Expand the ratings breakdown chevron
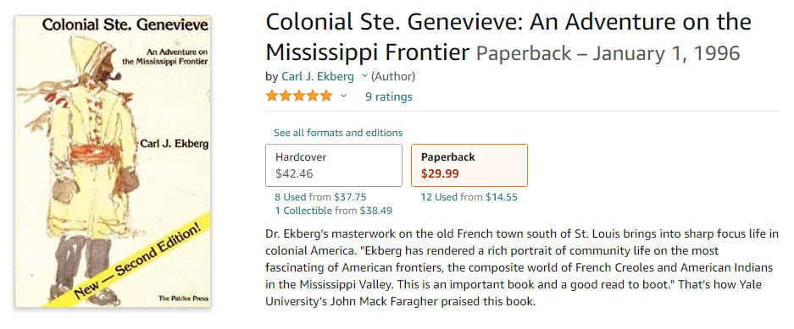Viewport: 794px width, 329px height. pos(343,96)
